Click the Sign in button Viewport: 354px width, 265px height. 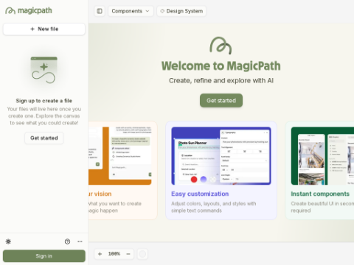pos(44,256)
